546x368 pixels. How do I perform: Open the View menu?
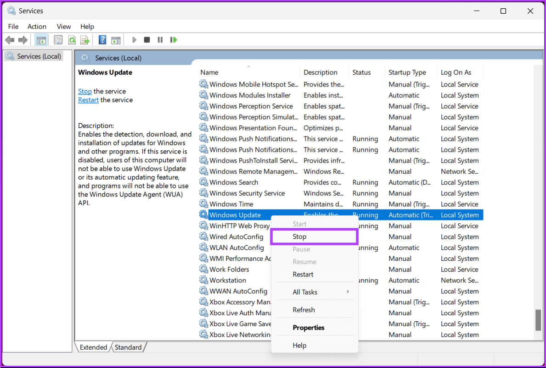64,27
